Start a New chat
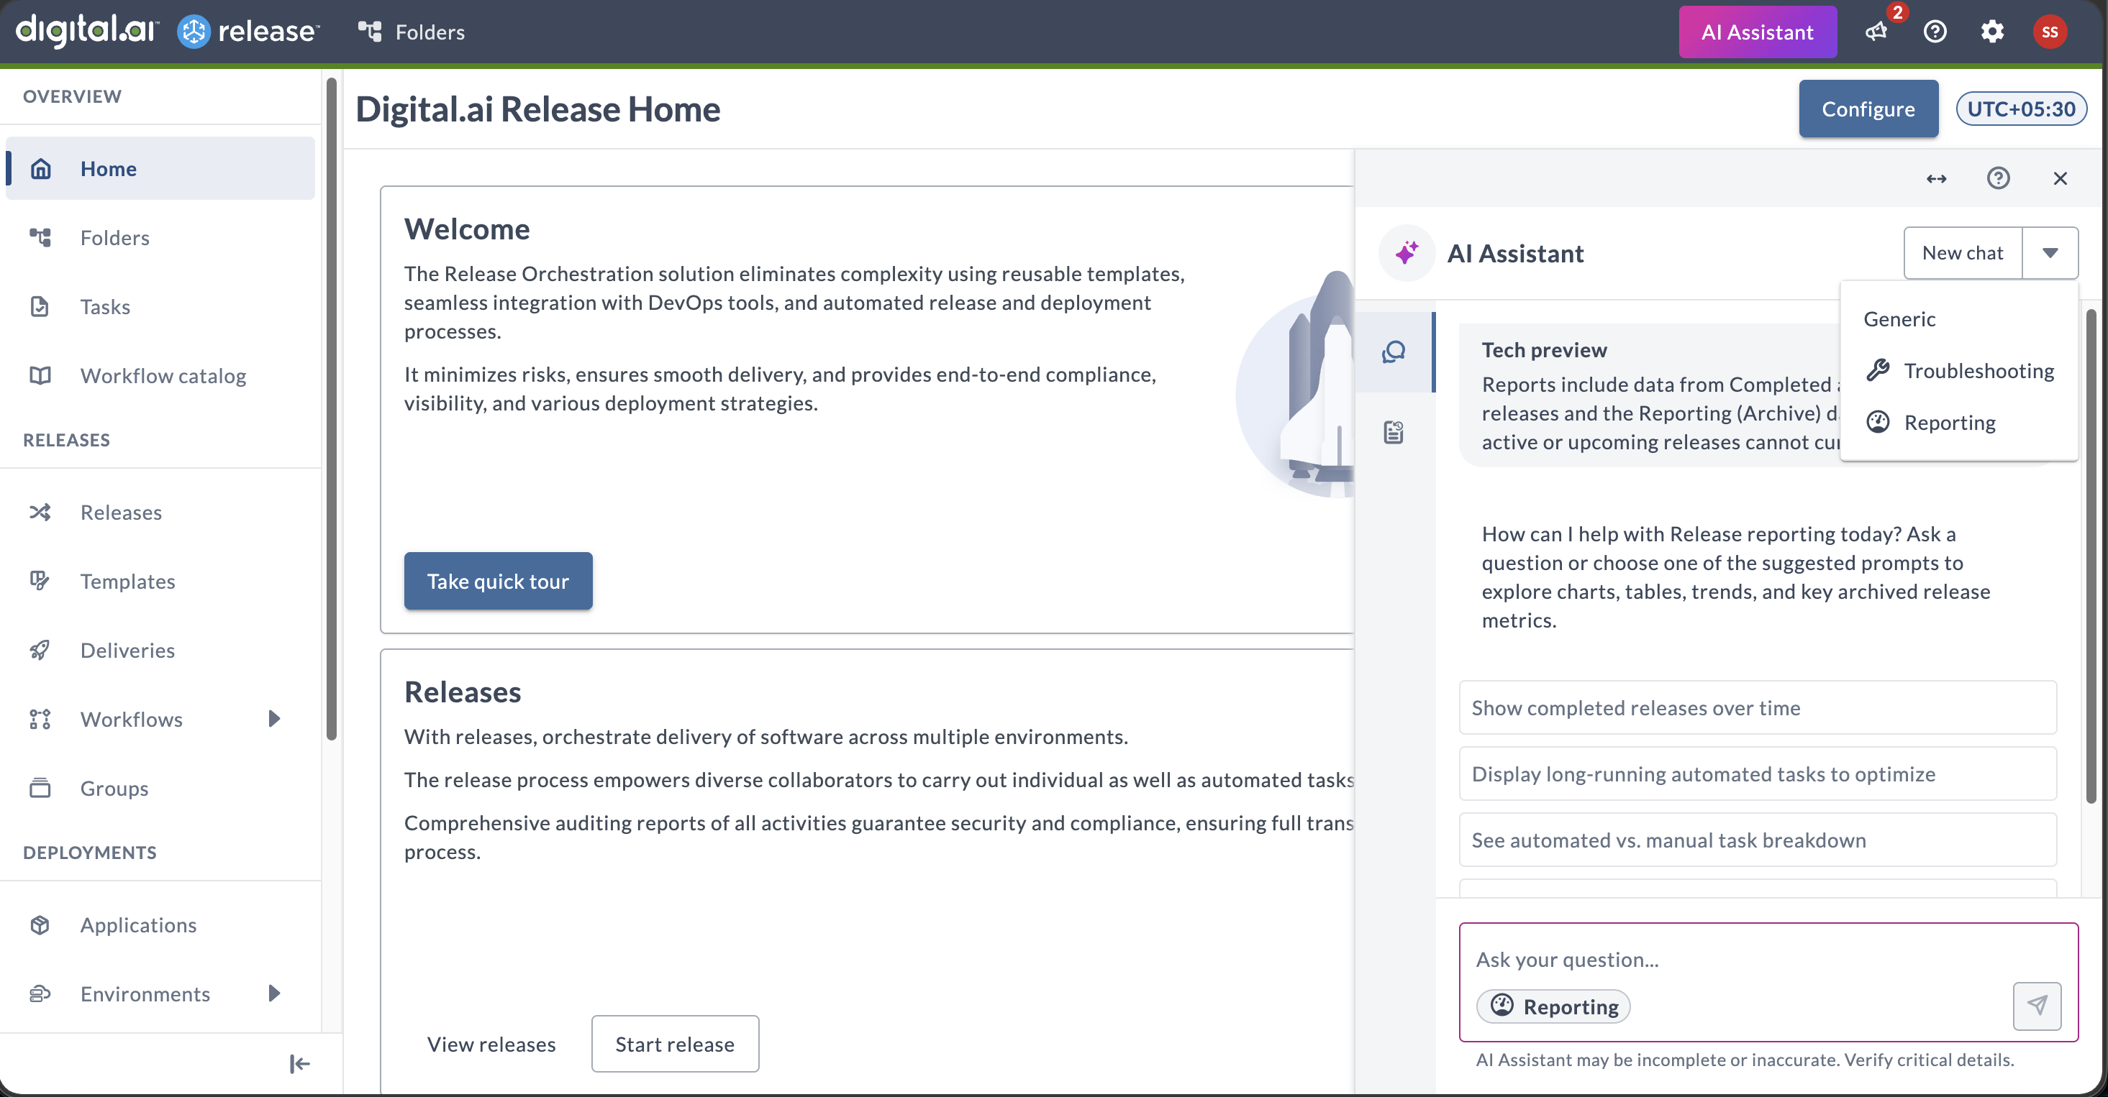This screenshot has height=1097, width=2108. click(1963, 252)
